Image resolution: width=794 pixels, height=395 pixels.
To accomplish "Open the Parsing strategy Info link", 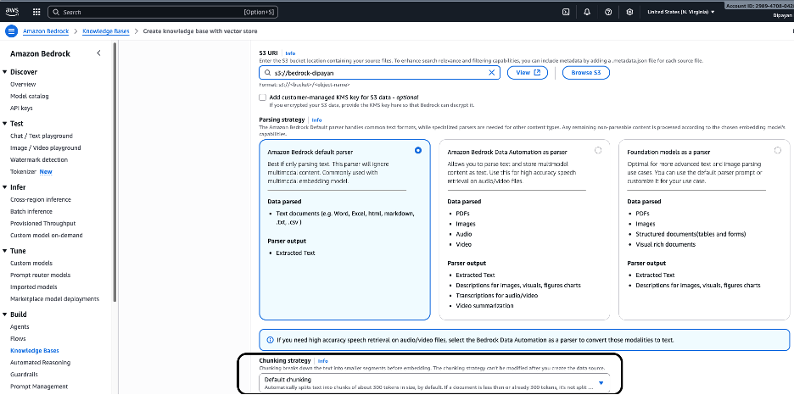I will pos(316,120).
